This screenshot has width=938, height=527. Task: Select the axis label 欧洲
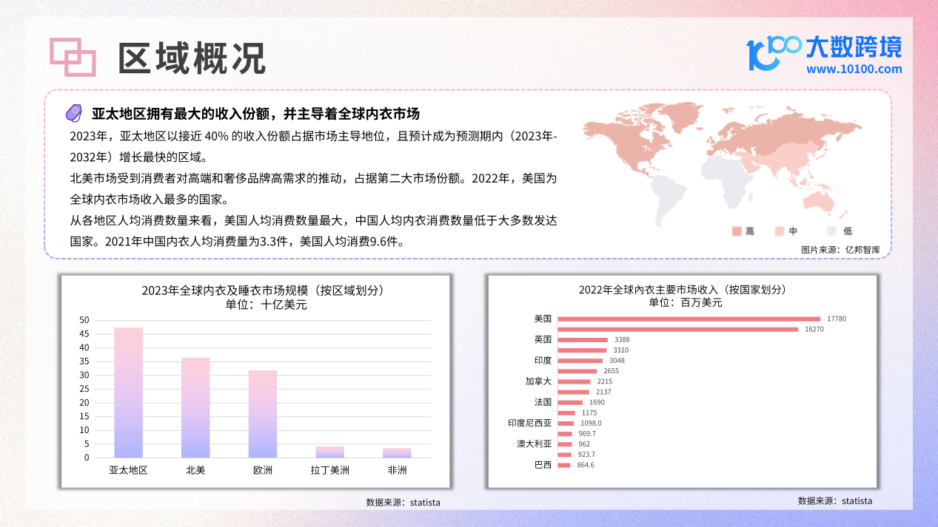click(263, 470)
